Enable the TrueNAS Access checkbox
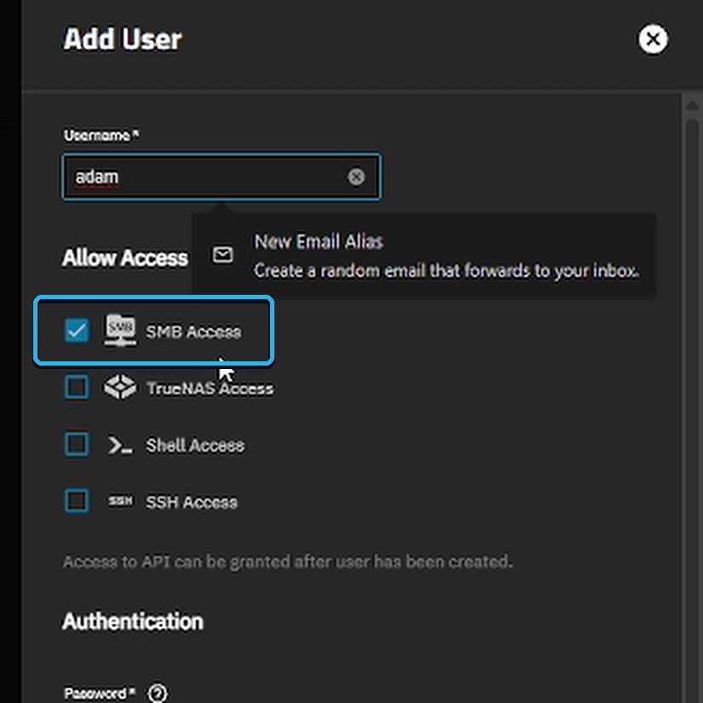 77,387
